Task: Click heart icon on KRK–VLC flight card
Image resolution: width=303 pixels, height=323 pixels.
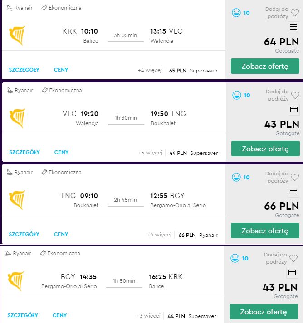Action: (x=295, y=13)
